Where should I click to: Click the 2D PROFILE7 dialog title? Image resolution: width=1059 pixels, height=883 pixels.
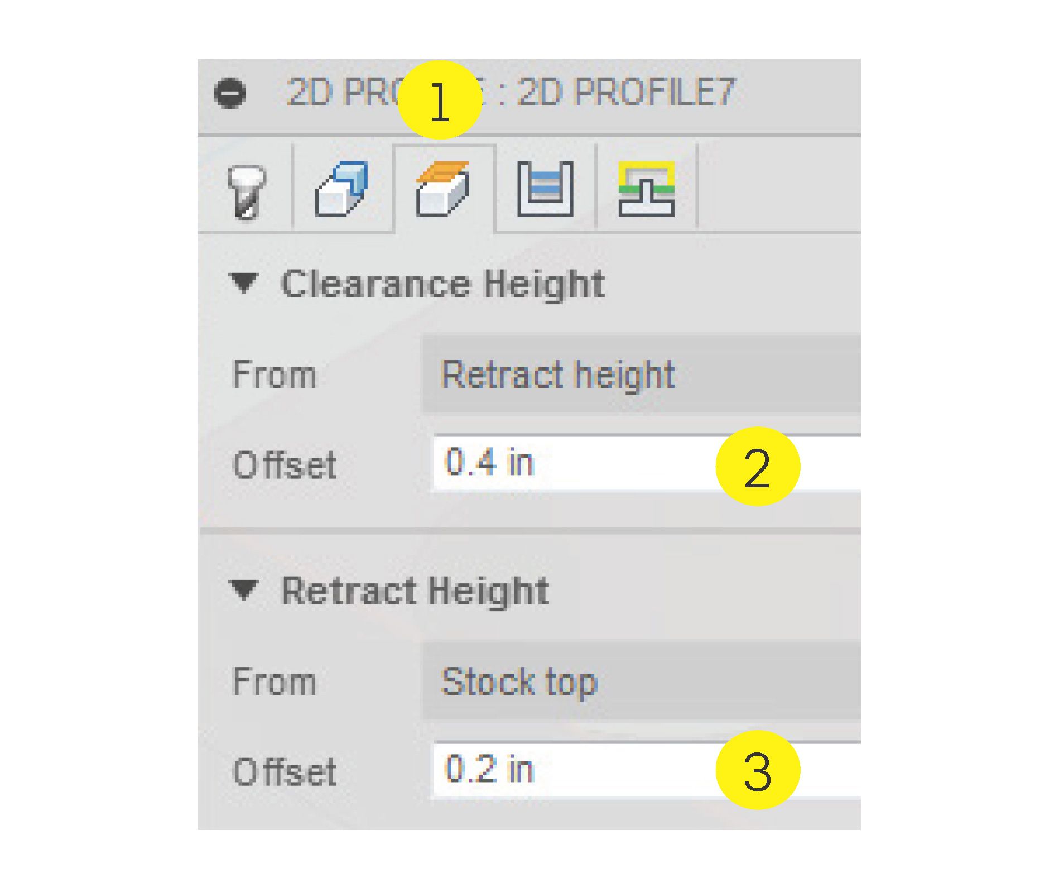pos(625,93)
